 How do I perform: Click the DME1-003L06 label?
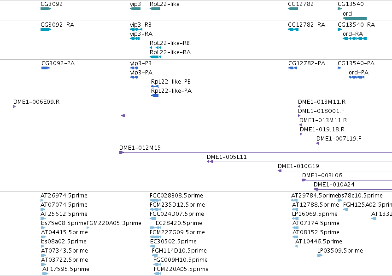click(x=322, y=175)
